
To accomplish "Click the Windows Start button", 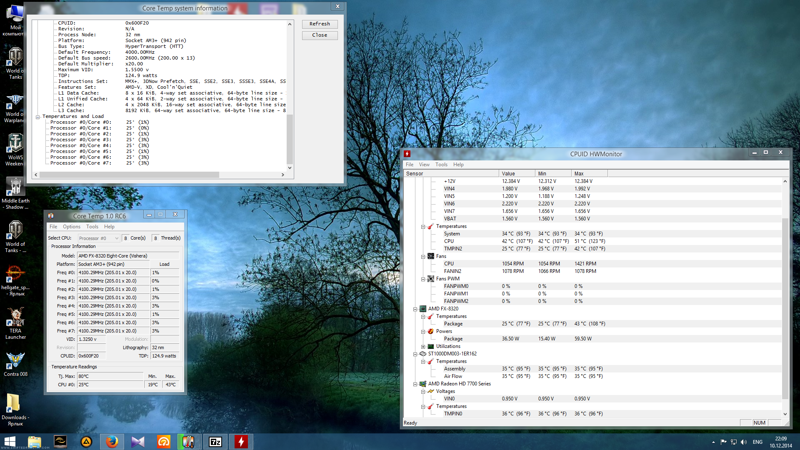I will coord(10,442).
